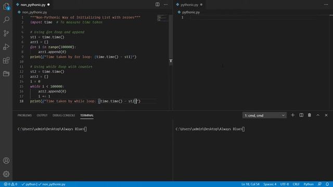Click the non_pythonic.py breadcrumb

[x=34, y=12]
